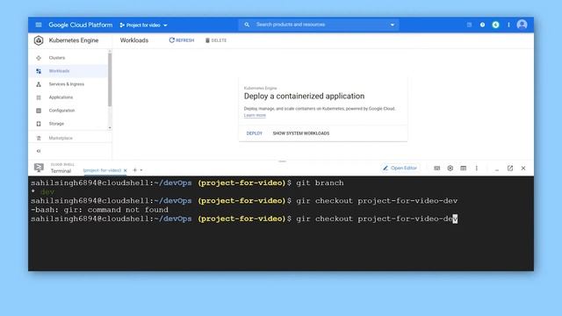Click the REFRESH button
The image size is (562, 316).
point(182,40)
